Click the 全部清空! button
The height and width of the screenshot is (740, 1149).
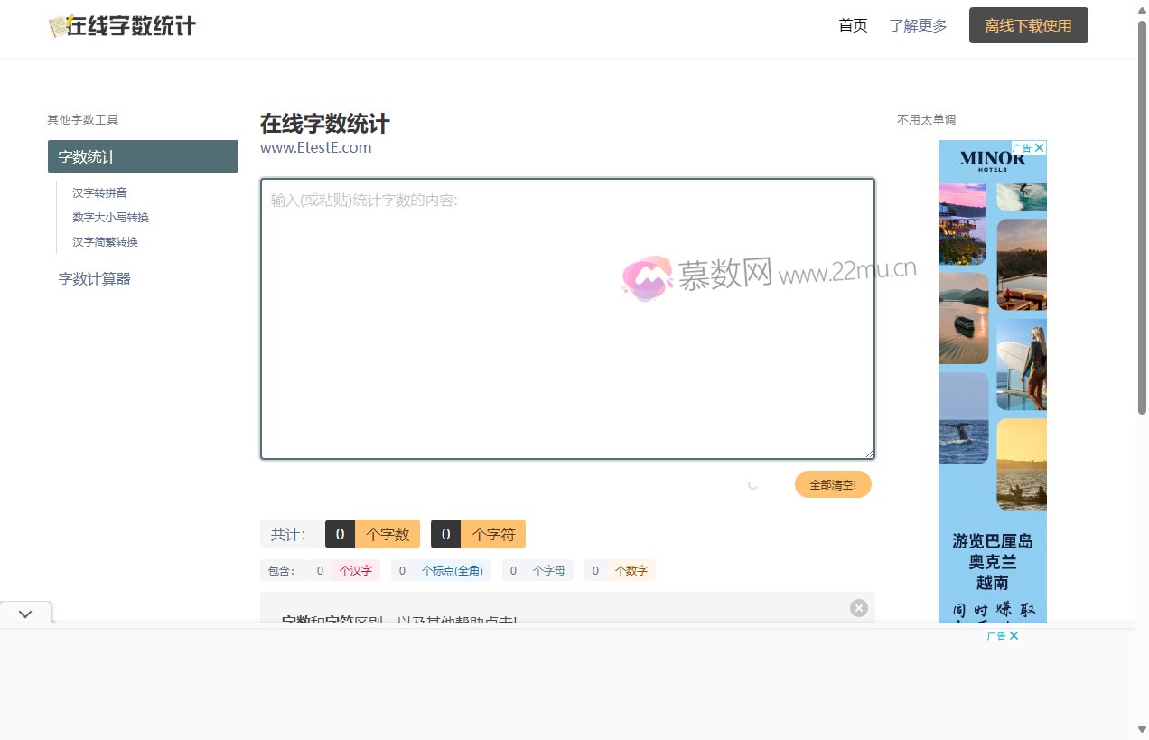832,484
